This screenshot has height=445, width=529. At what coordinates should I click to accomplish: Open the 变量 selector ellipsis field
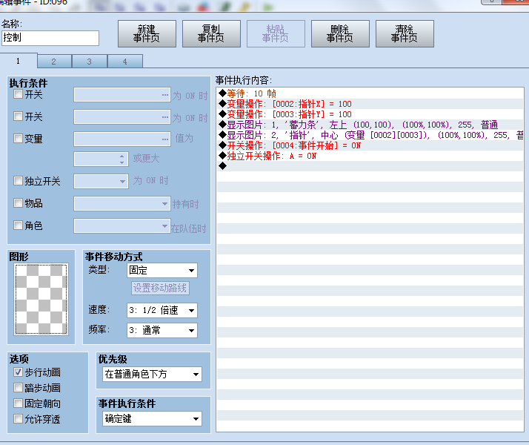click(x=122, y=139)
